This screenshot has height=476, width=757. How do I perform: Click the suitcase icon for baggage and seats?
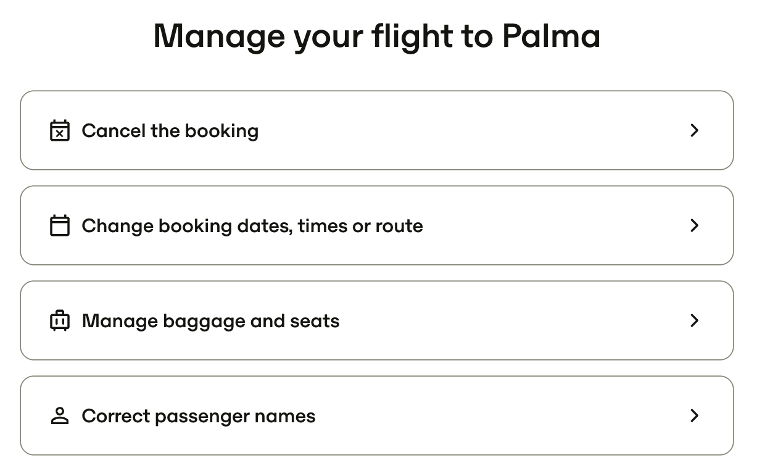60,320
